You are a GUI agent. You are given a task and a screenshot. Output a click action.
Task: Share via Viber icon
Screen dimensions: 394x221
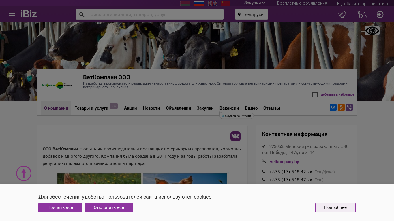(x=349, y=108)
